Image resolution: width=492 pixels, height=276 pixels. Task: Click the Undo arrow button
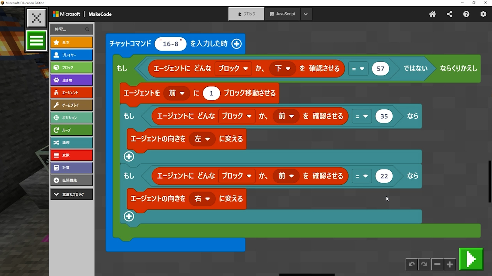412,264
